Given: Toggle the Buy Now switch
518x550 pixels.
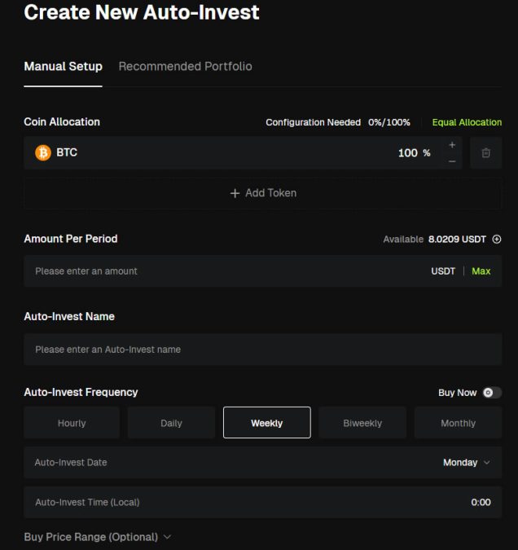Looking at the screenshot, I should pyautogui.click(x=491, y=393).
